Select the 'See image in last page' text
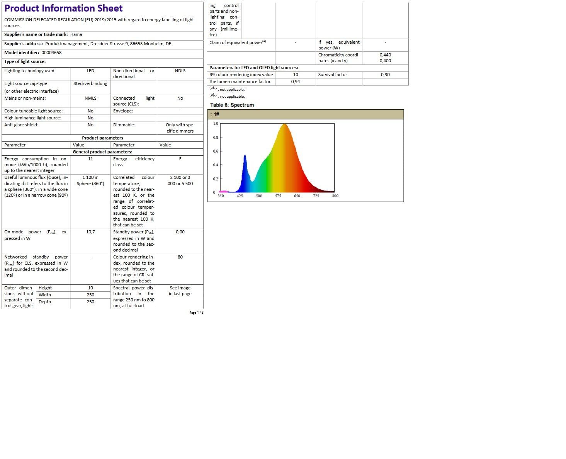The image size is (566, 459). (x=180, y=291)
